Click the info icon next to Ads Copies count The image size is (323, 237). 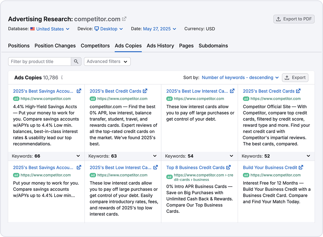[x=62, y=78]
